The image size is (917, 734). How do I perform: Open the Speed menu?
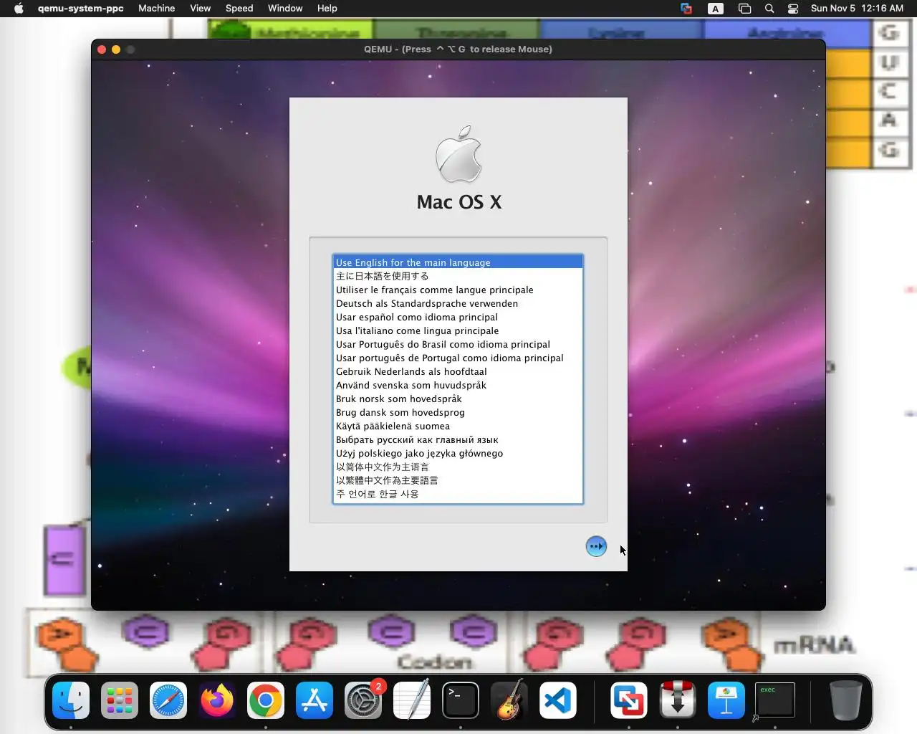pyautogui.click(x=239, y=8)
